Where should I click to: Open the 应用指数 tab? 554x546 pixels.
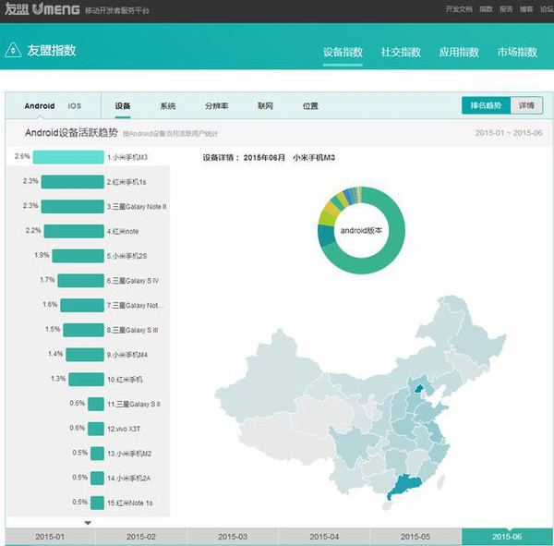459,52
